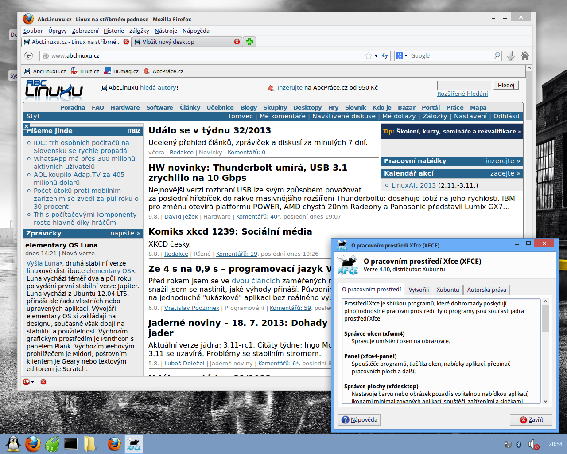Viewport: 567px width, 454px height.
Task: Close the 'Vložit nový desktop' tab
Action: click(x=237, y=42)
